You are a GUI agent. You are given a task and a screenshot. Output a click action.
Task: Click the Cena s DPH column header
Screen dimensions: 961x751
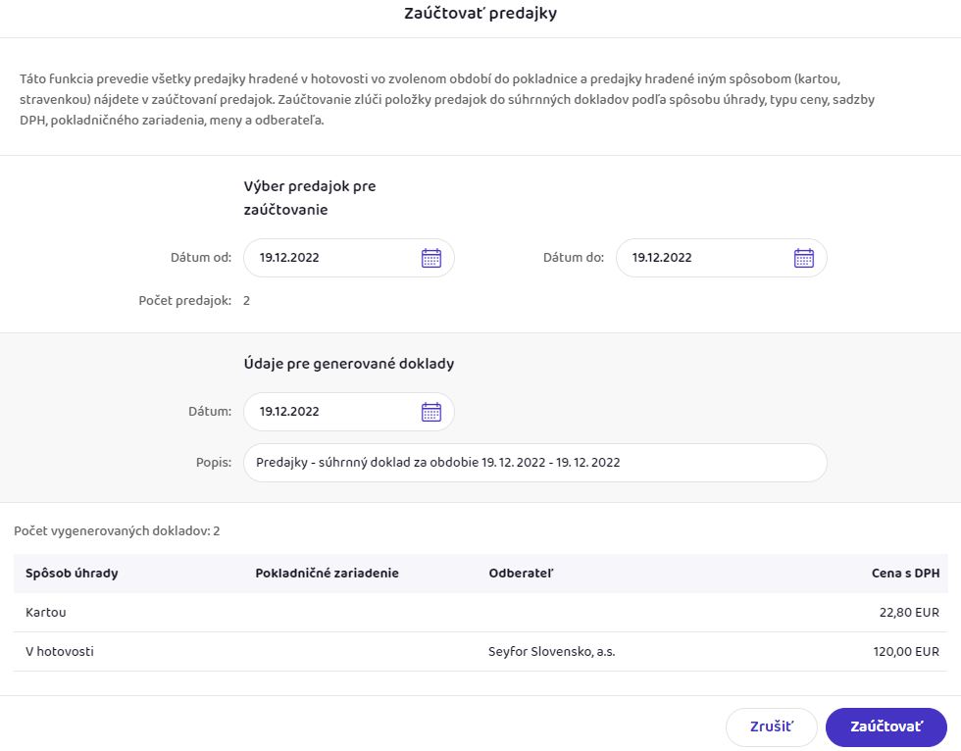click(905, 574)
